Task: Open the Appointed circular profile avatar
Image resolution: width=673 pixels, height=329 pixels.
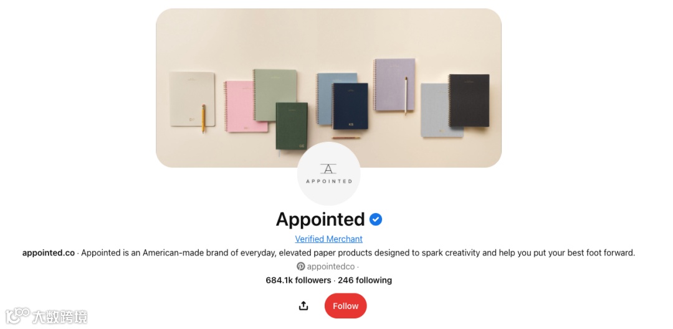Action: (x=329, y=174)
